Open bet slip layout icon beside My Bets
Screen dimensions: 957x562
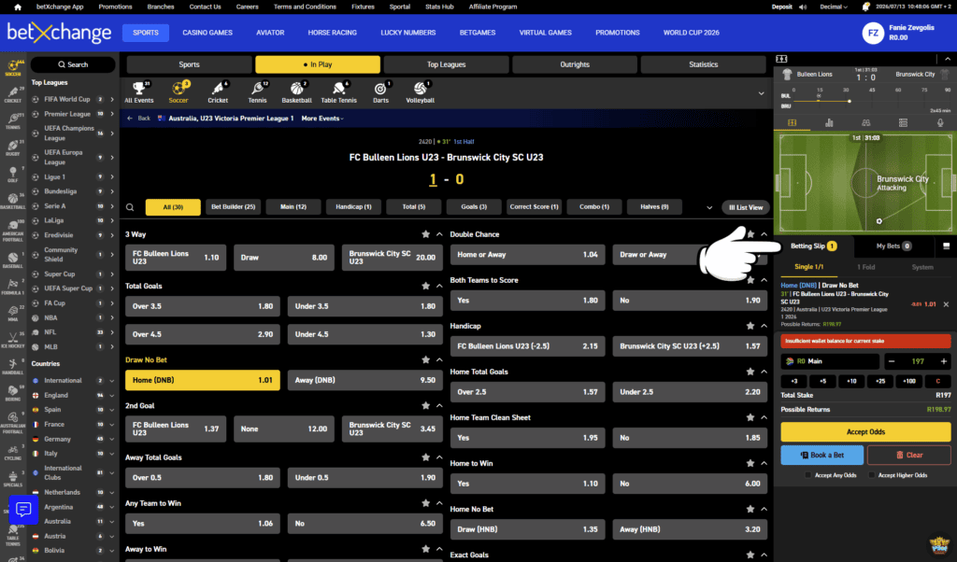(x=946, y=246)
